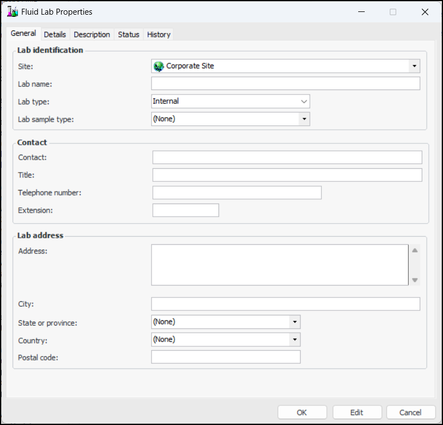Click the Edit button
Image resolution: width=443 pixels, height=425 pixels.
[x=357, y=413]
